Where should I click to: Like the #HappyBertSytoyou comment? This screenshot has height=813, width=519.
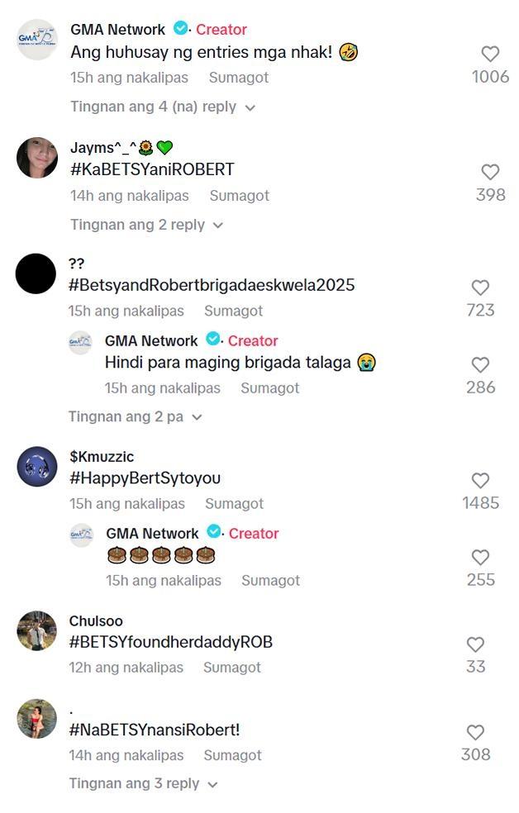tap(480, 480)
